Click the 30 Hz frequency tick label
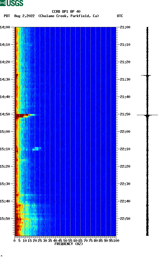This screenshot has height=259, width=160. [x=45, y=241]
